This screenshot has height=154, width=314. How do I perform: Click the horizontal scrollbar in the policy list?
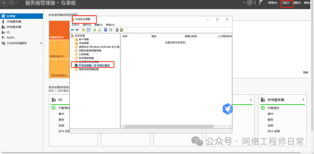click(x=176, y=127)
